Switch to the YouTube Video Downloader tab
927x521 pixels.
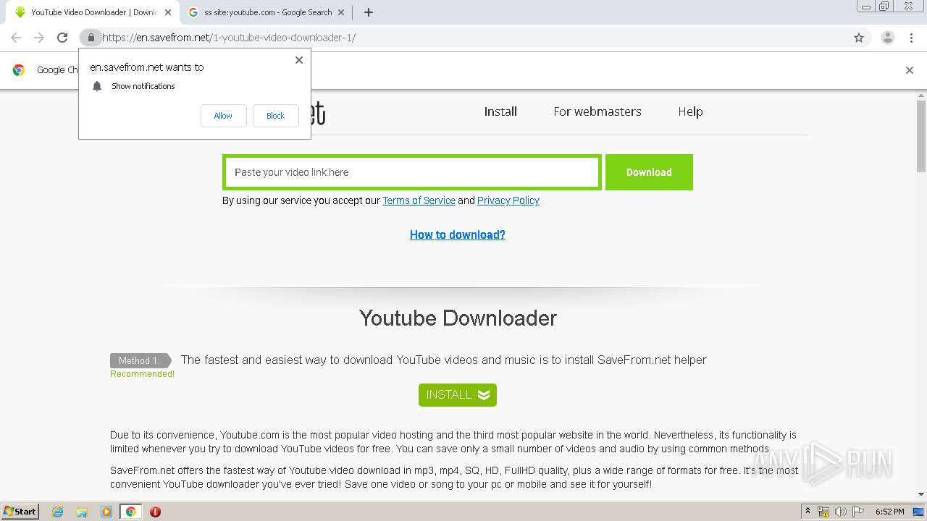(x=93, y=12)
